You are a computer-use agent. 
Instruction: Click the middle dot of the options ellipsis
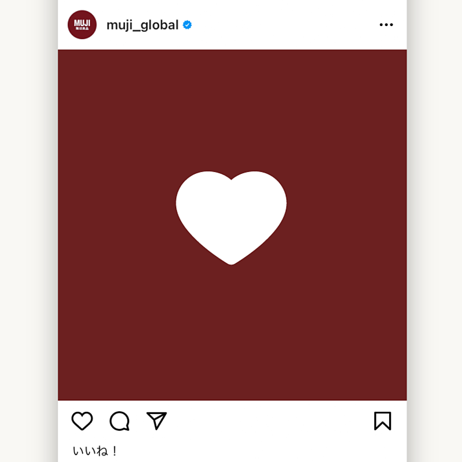pyautogui.click(x=386, y=25)
